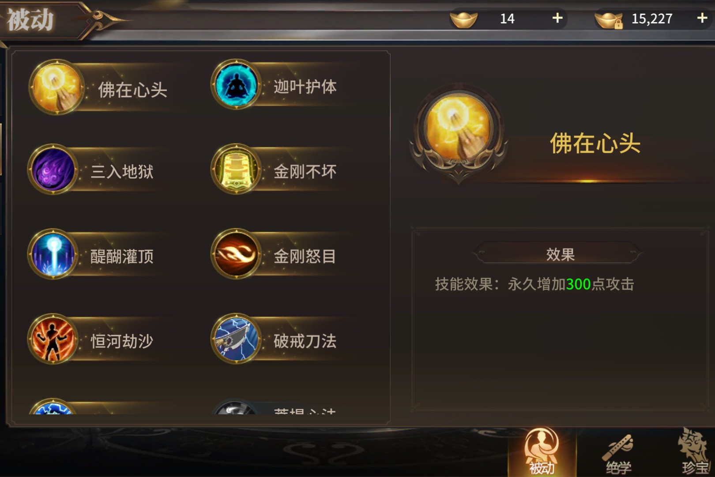Select the 佛在心头 golden hand skill icon
This screenshot has width=715, height=477.
[x=56, y=87]
